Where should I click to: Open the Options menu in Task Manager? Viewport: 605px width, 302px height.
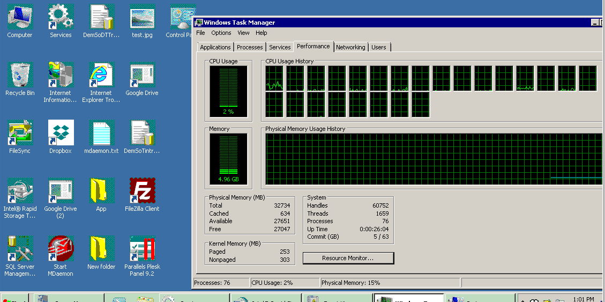pyautogui.click(x=221, y=33)
